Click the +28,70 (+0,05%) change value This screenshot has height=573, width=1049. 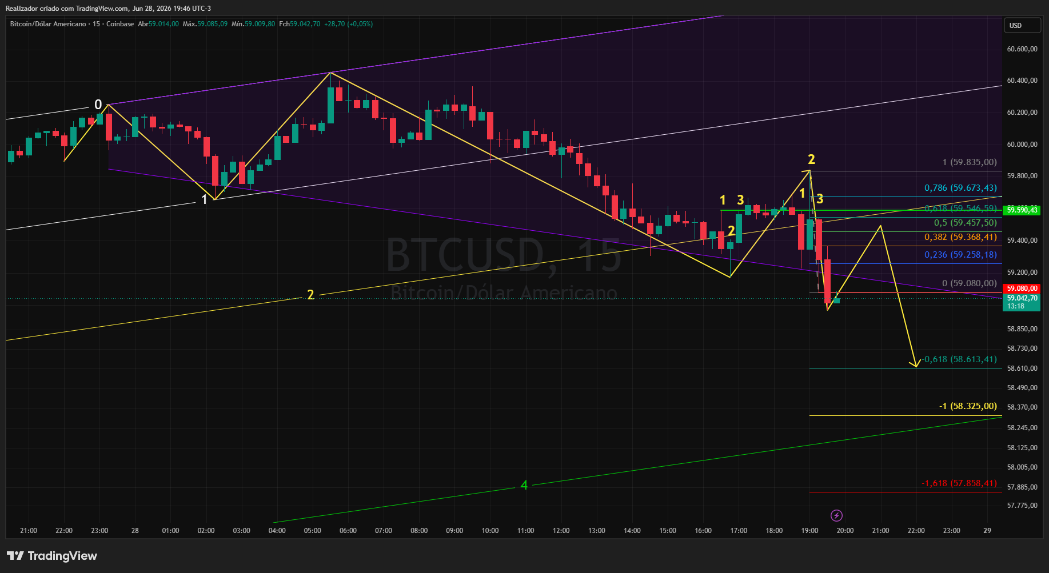(x=348, y=24)
